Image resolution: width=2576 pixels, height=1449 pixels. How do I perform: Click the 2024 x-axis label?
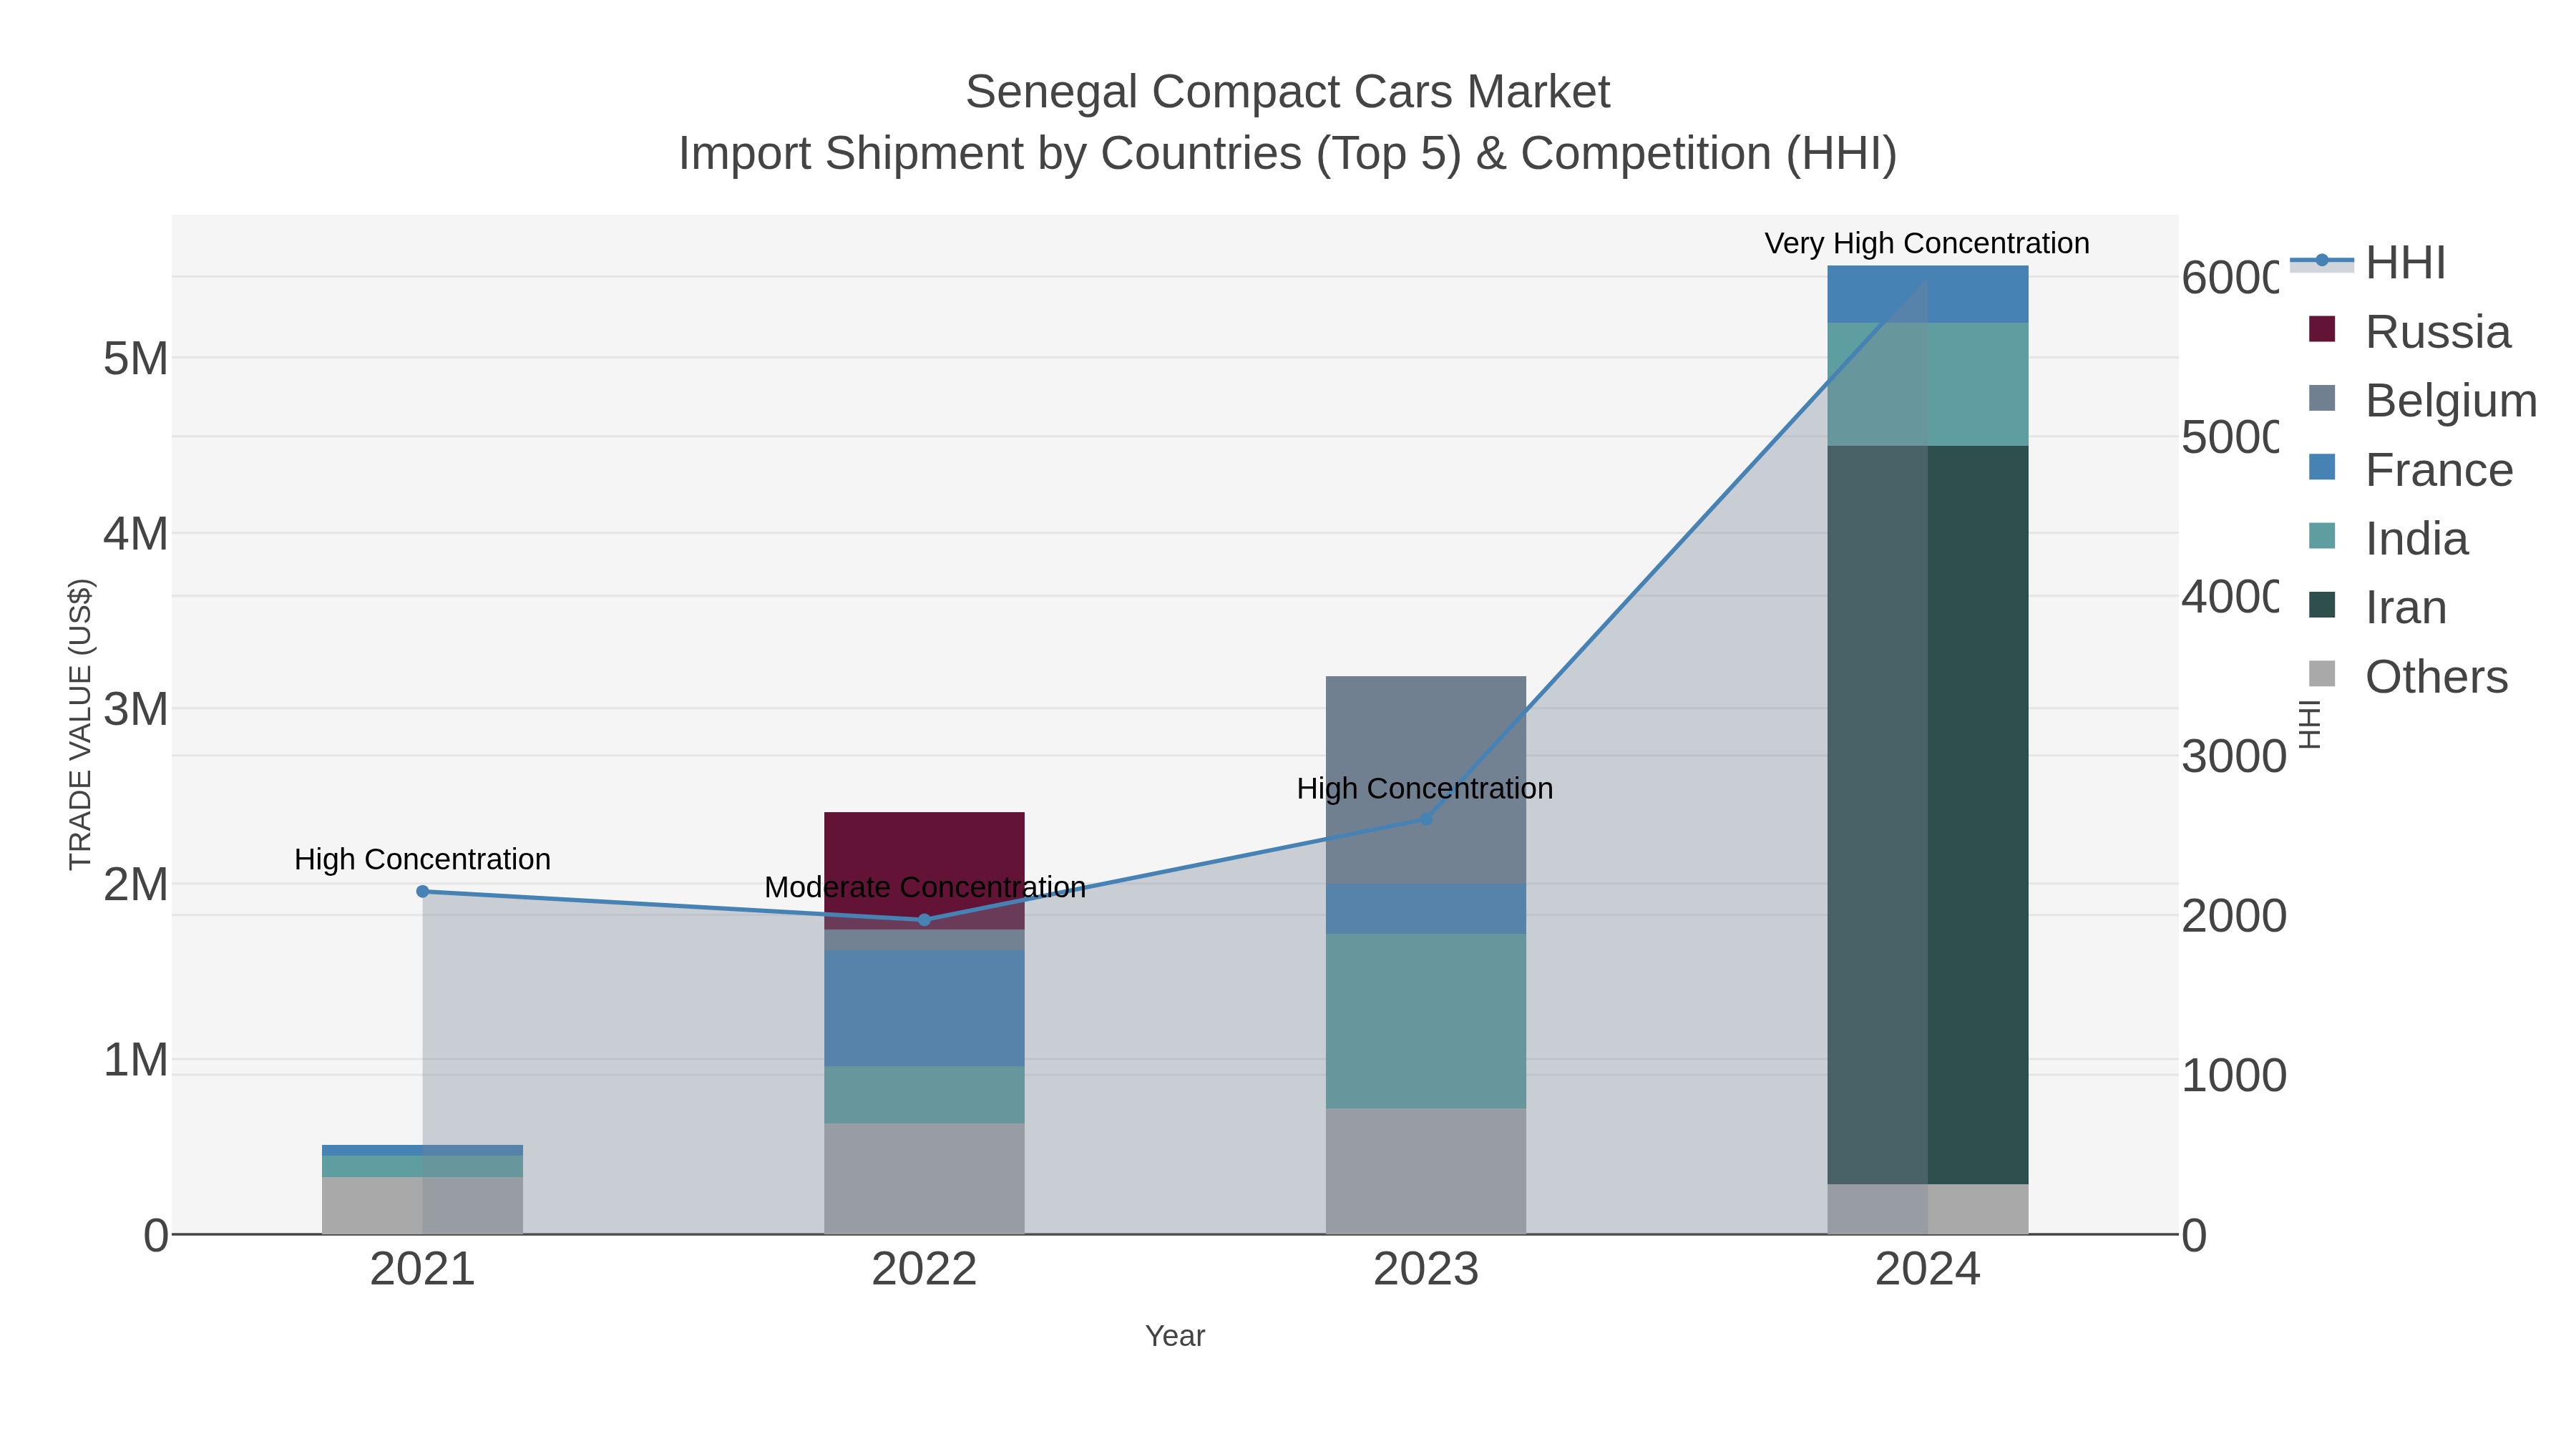point(1928,1269)
